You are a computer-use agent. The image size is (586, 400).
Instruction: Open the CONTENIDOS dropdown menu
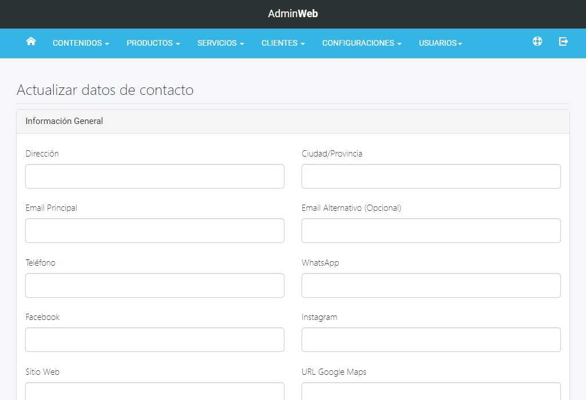pyautogui.click(x=80, y=43)
